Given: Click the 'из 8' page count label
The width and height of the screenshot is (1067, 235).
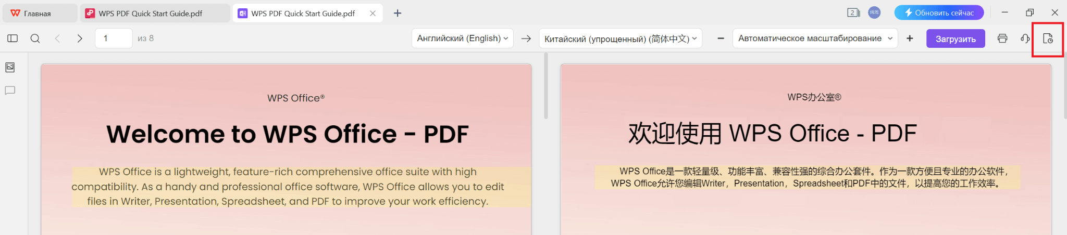Looking at the screenshot, I should pos(145,38).
